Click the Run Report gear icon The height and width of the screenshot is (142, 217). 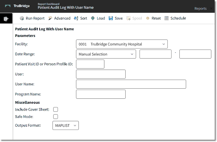22,18
